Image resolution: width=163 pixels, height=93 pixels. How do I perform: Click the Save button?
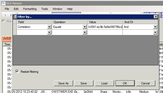84,83
